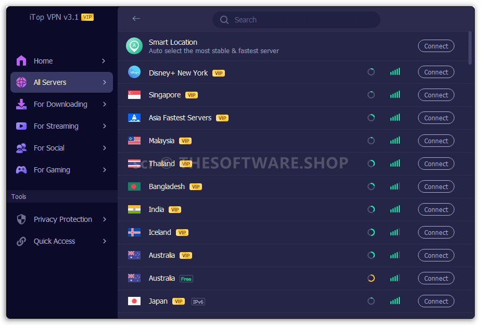Click the Iceland flag icon
The height and width of the screenshot is (325, 481).
pos(134,233)
